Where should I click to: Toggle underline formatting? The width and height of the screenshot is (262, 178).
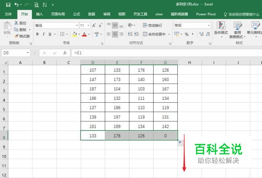(50, 34)
